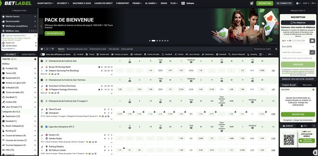Click the envelope send-code icon
318x156 pixels.
312,41
